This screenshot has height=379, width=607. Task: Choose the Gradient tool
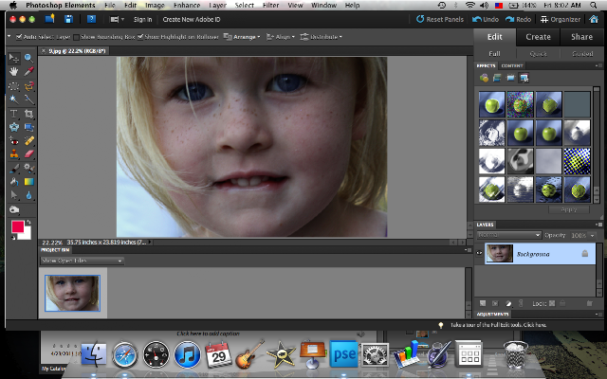[28, 181]
